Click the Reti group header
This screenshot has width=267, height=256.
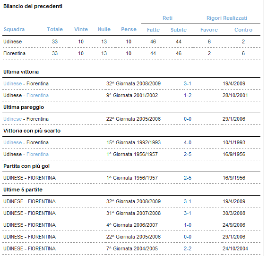[168, 18]
